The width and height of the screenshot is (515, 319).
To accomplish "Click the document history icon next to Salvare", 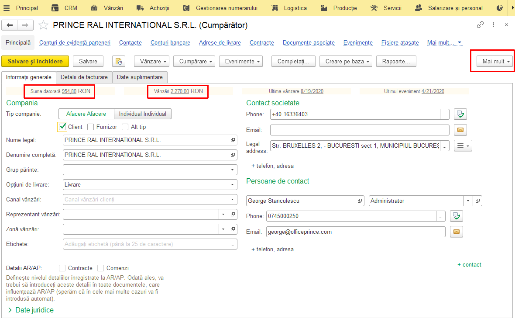I will pos(119,62).
